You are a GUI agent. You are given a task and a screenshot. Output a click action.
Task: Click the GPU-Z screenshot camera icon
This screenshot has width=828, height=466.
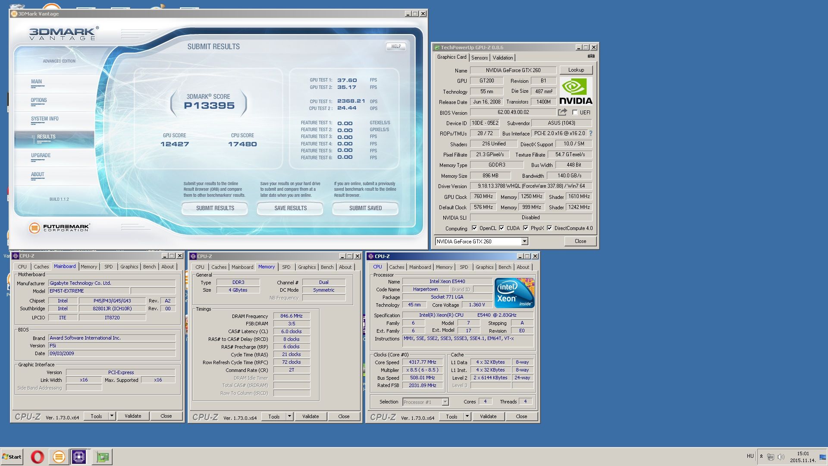pos(591,56)
